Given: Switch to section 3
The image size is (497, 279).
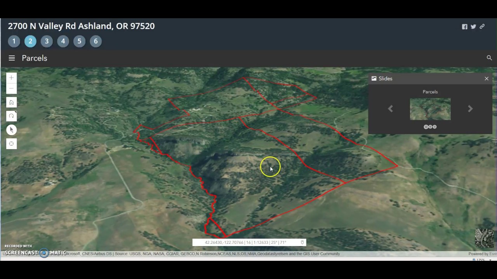Looking at the screenshot, I should pos(47,41).
